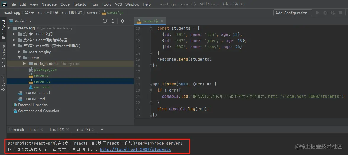Open the Help menu
This screenshot has width=348, height=155.
[x=147, y=4]
